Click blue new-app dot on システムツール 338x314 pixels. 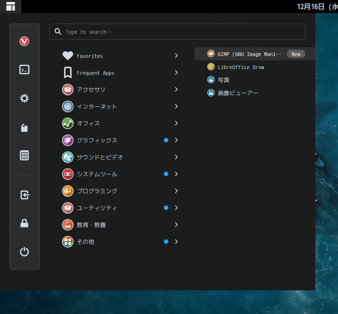coord(166,174)
